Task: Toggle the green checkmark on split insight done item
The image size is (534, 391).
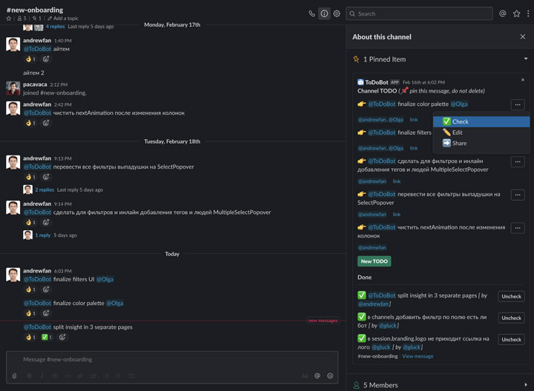Action: coord(362,295)
